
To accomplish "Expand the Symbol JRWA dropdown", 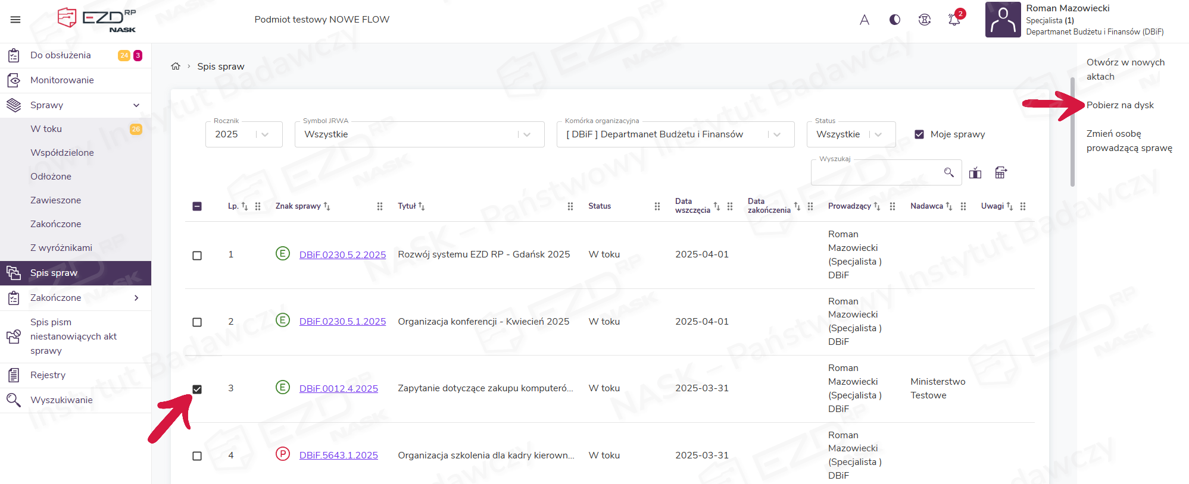I will [x=419, y=134].
